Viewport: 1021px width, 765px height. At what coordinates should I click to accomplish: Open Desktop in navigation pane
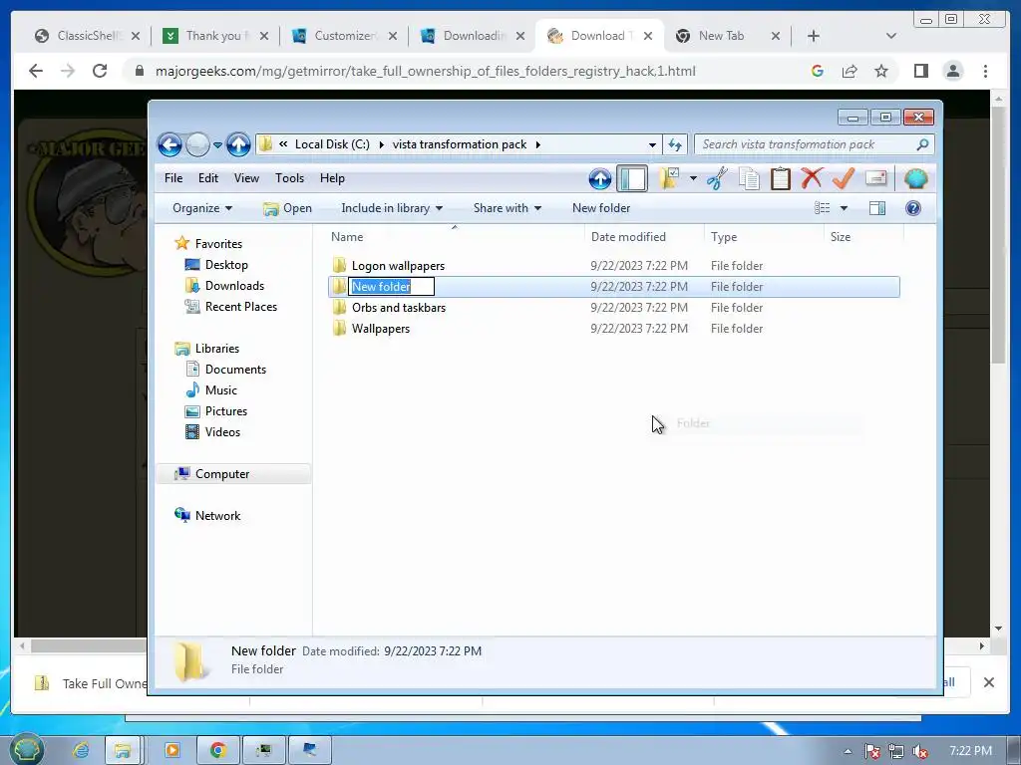226,265
